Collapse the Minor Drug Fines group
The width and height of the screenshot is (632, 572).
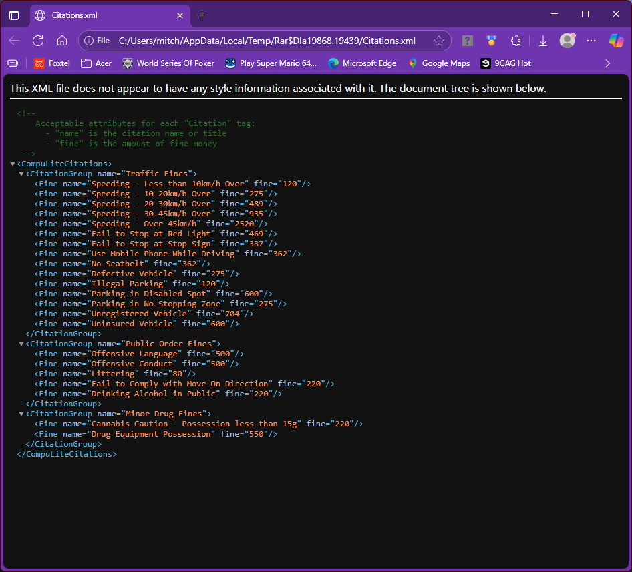pyautogui.click(x=21, y=414)
